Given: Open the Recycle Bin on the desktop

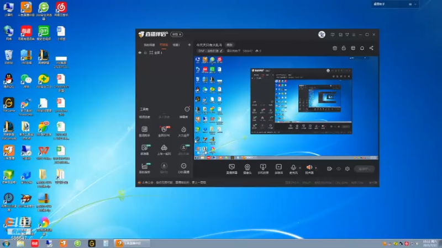Looking at the screenshot, I should coord(9,57).
